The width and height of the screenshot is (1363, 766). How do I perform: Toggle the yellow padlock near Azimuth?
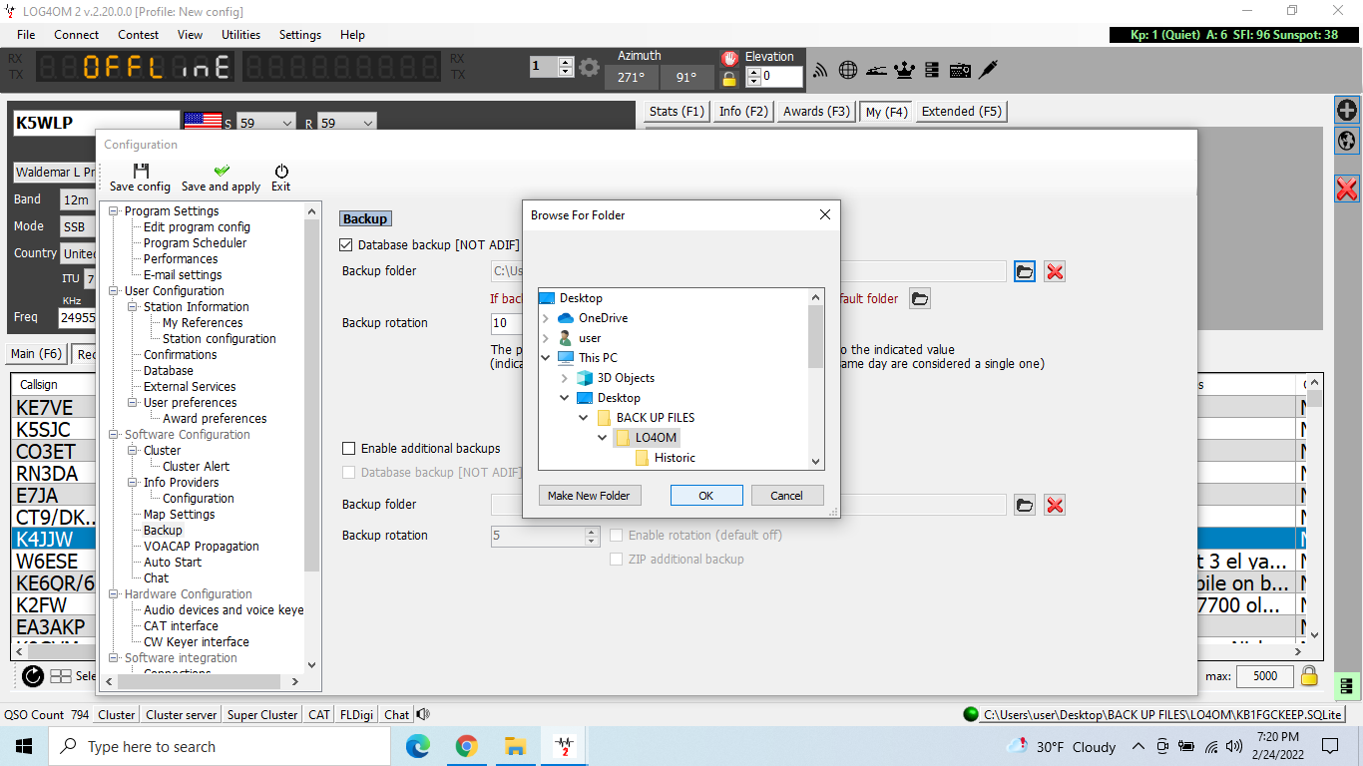[729, 78]
